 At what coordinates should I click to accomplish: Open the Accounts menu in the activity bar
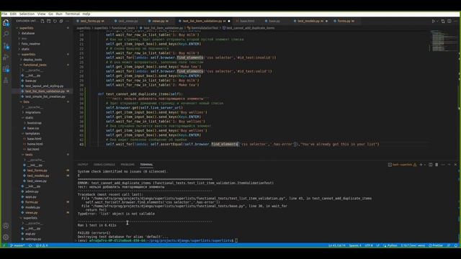coord(6,226)
